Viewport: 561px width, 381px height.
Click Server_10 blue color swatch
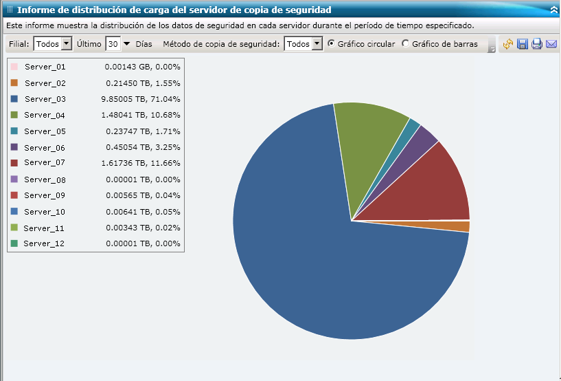pos(14,211)
